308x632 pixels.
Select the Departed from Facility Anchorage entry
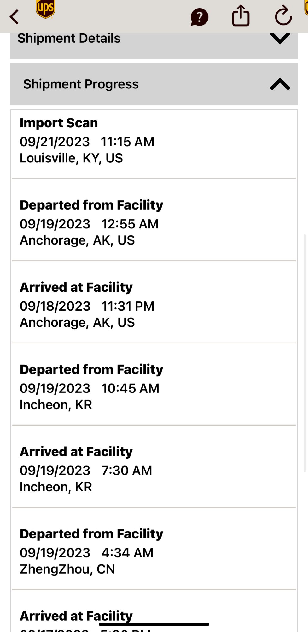pos(154,222)
